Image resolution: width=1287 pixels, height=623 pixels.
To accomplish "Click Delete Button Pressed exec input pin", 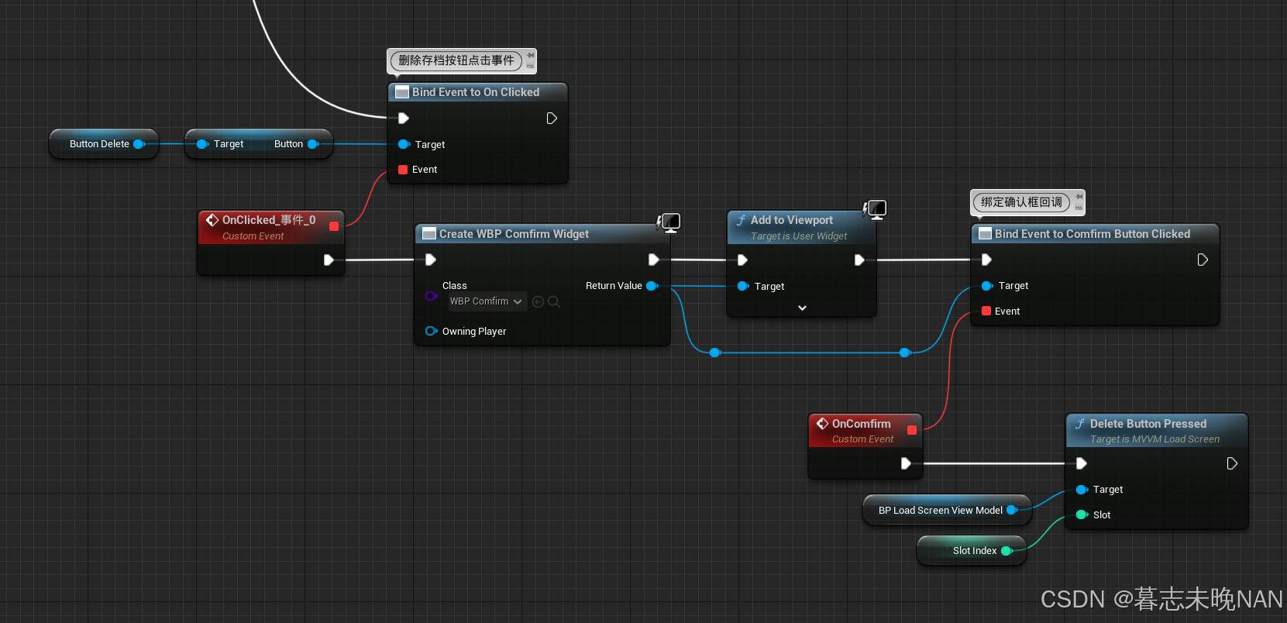I will click(x=1082, y=464).
